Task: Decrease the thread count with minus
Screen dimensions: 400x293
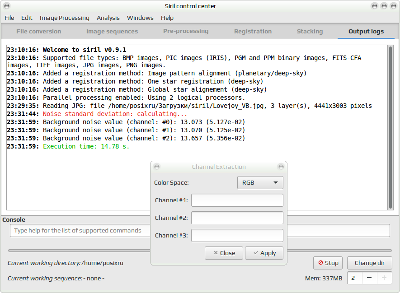Action: click(369, 278)
